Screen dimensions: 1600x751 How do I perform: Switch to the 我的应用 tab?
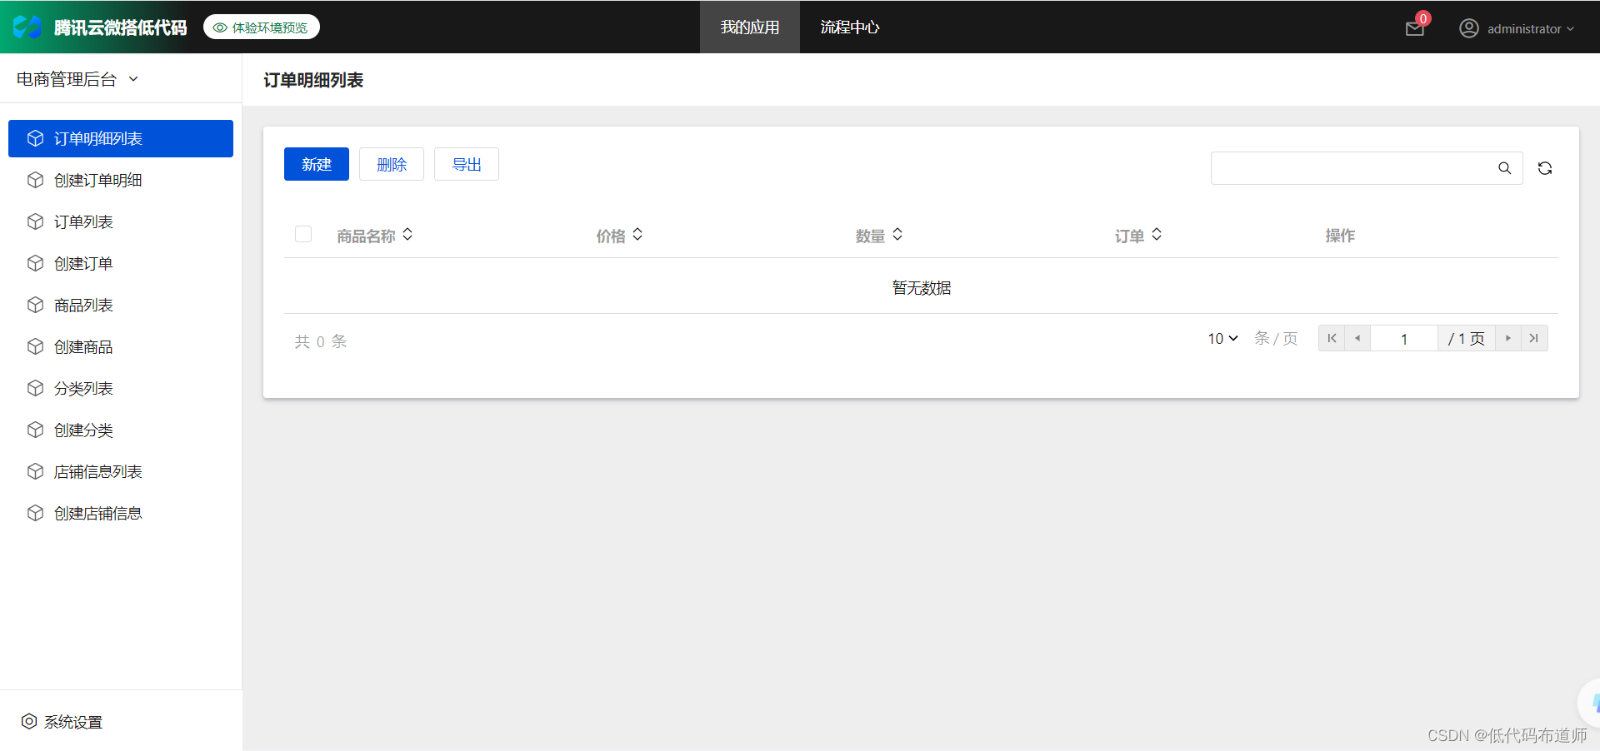(750, 27)
